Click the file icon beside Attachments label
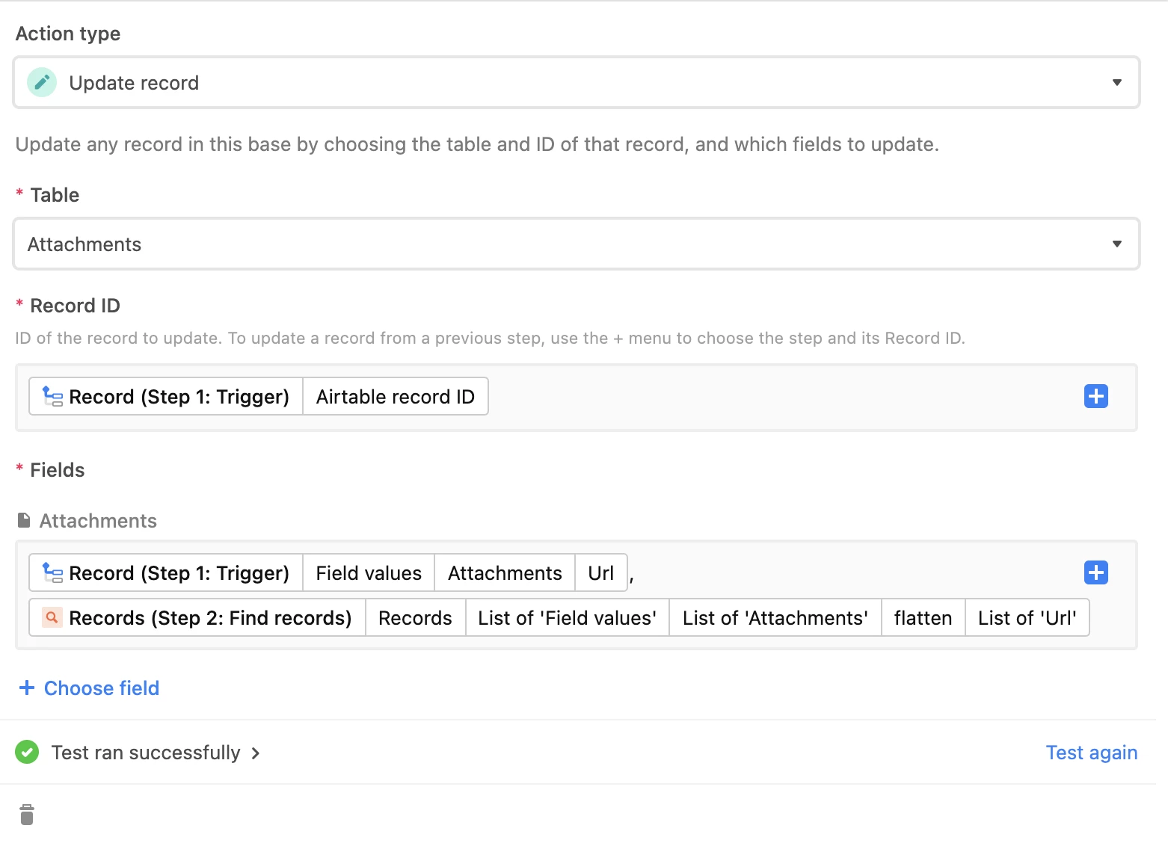1168x843 pixels. (24, 520)
